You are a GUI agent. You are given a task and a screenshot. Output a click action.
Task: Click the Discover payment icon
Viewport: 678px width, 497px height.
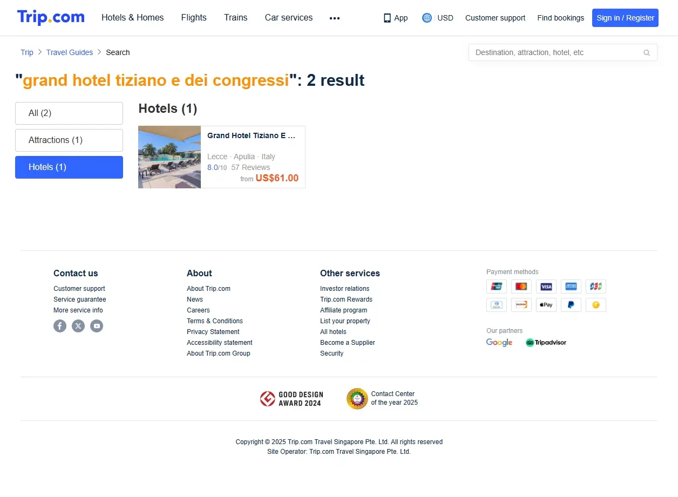point(521,305)
